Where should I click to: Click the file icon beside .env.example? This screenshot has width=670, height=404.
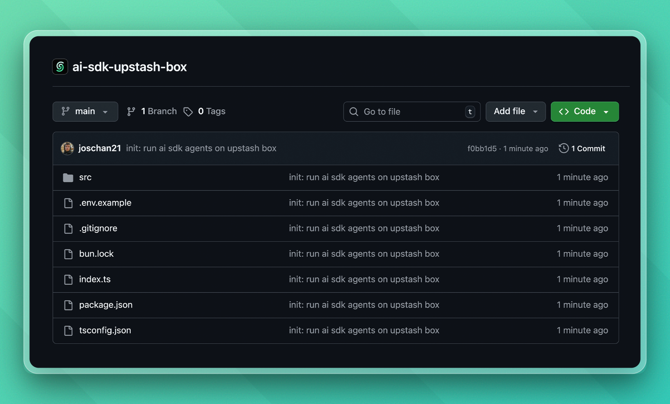[68, 203]
